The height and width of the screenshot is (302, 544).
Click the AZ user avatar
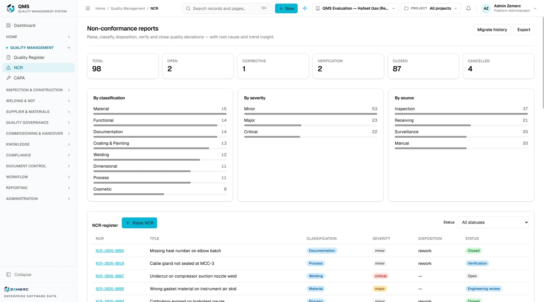[486, 9]
